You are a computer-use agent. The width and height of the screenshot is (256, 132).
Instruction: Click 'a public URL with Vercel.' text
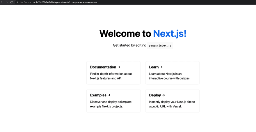165,106
